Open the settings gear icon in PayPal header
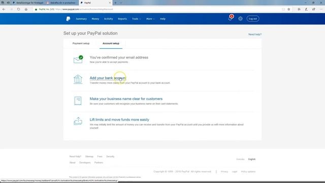Viewport: 325px width, 183px height. [x=240, y=19]
